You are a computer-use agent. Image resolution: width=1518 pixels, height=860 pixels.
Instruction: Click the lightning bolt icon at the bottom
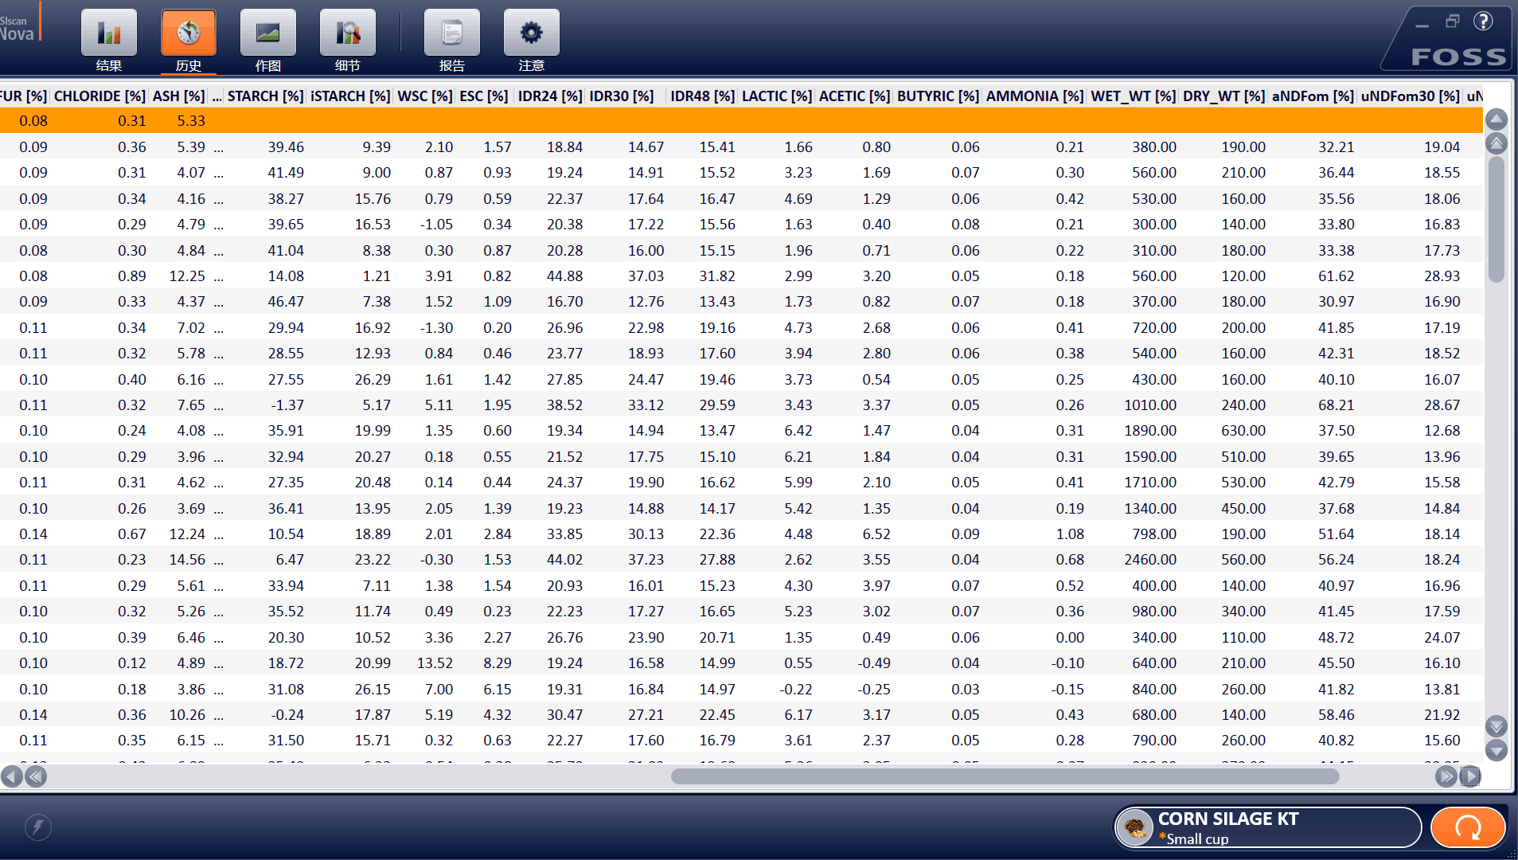click(38, 827)
